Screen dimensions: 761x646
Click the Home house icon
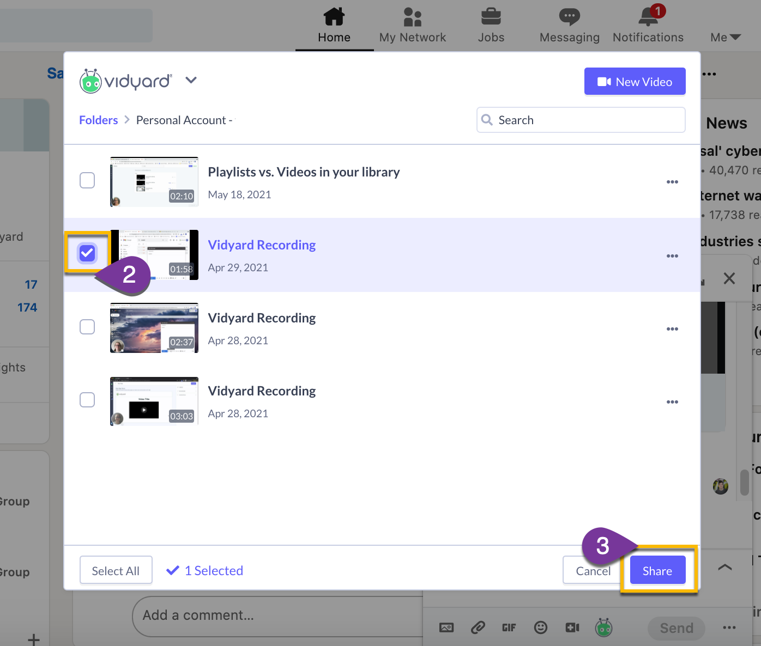334,17
